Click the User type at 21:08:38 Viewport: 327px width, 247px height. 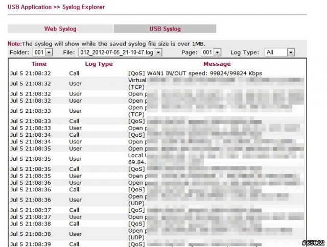point(75,234)
